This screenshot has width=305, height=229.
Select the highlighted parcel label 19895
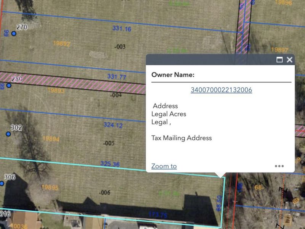click(50, 187)
